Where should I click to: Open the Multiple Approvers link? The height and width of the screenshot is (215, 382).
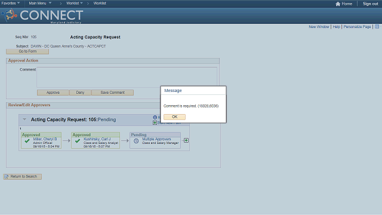point(156,139)
